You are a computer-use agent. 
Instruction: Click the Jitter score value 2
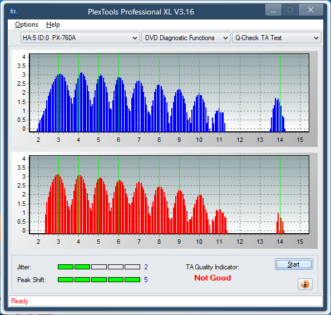tap(146, 267)
